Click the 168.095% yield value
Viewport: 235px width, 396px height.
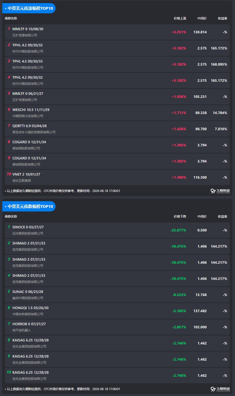coord(219,65)
